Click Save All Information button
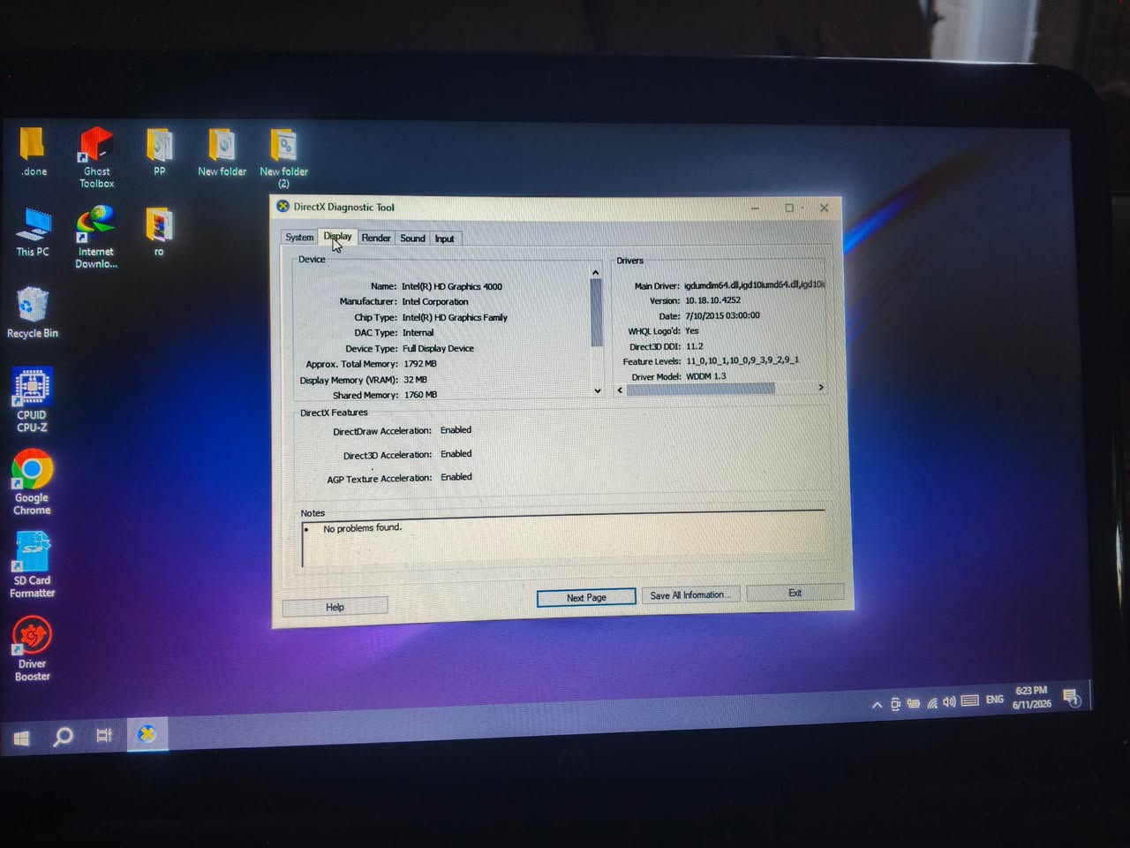The width and height of the screenshot is (1130, 848). pos(689,595)
